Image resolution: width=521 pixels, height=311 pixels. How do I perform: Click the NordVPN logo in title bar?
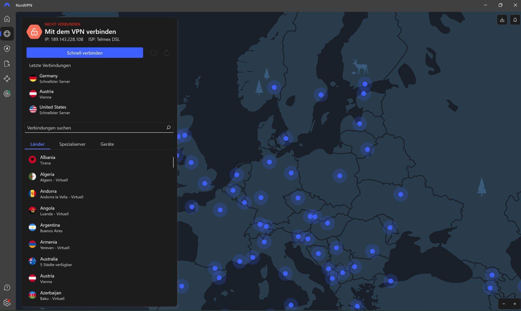(7, 5)
